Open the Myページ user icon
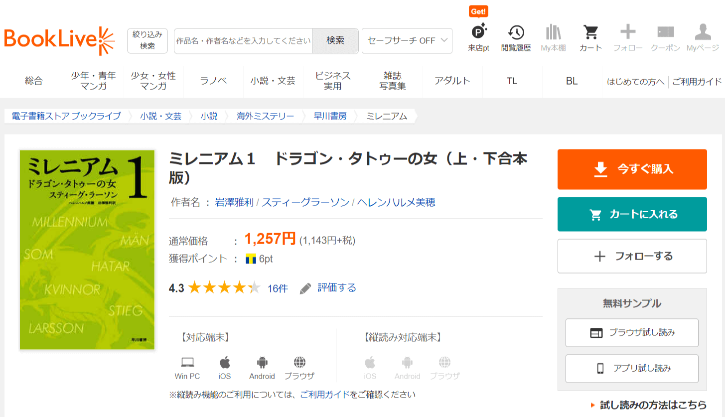 703,33
